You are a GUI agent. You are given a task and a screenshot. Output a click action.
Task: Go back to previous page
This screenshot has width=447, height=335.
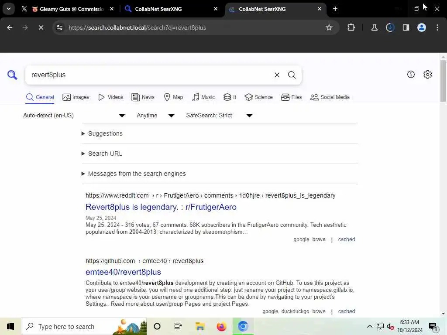click(10, 27)
